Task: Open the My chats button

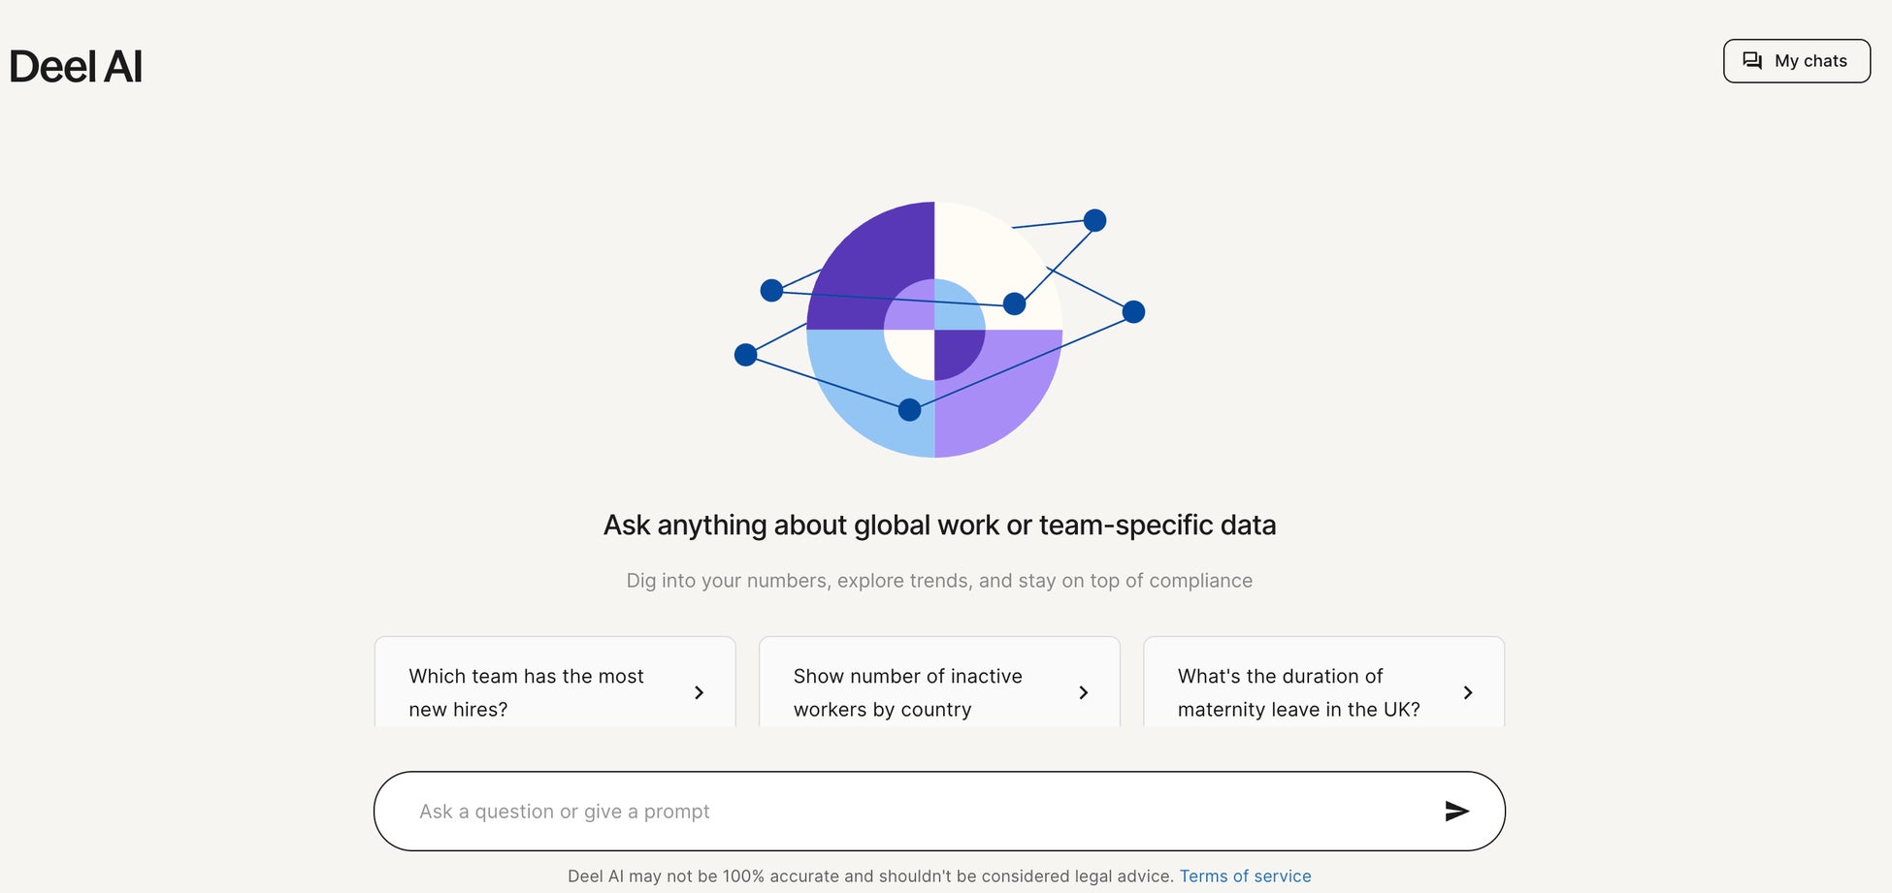Action: pos(1796,61)
